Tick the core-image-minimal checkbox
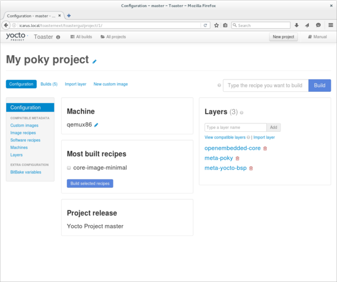Viewport: 337px width, 282px height. point(69,168)
